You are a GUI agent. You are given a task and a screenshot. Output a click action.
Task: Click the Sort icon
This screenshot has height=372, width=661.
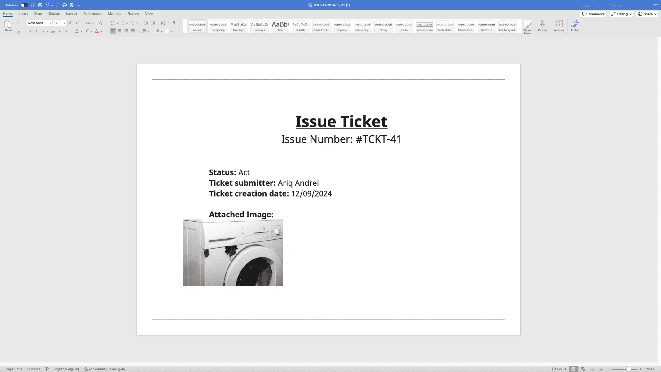click(163, 23)
